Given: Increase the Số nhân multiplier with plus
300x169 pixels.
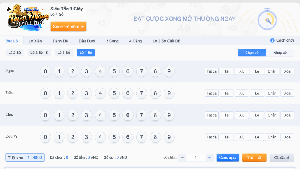Looking at the screenshot, I should point(210,157).
